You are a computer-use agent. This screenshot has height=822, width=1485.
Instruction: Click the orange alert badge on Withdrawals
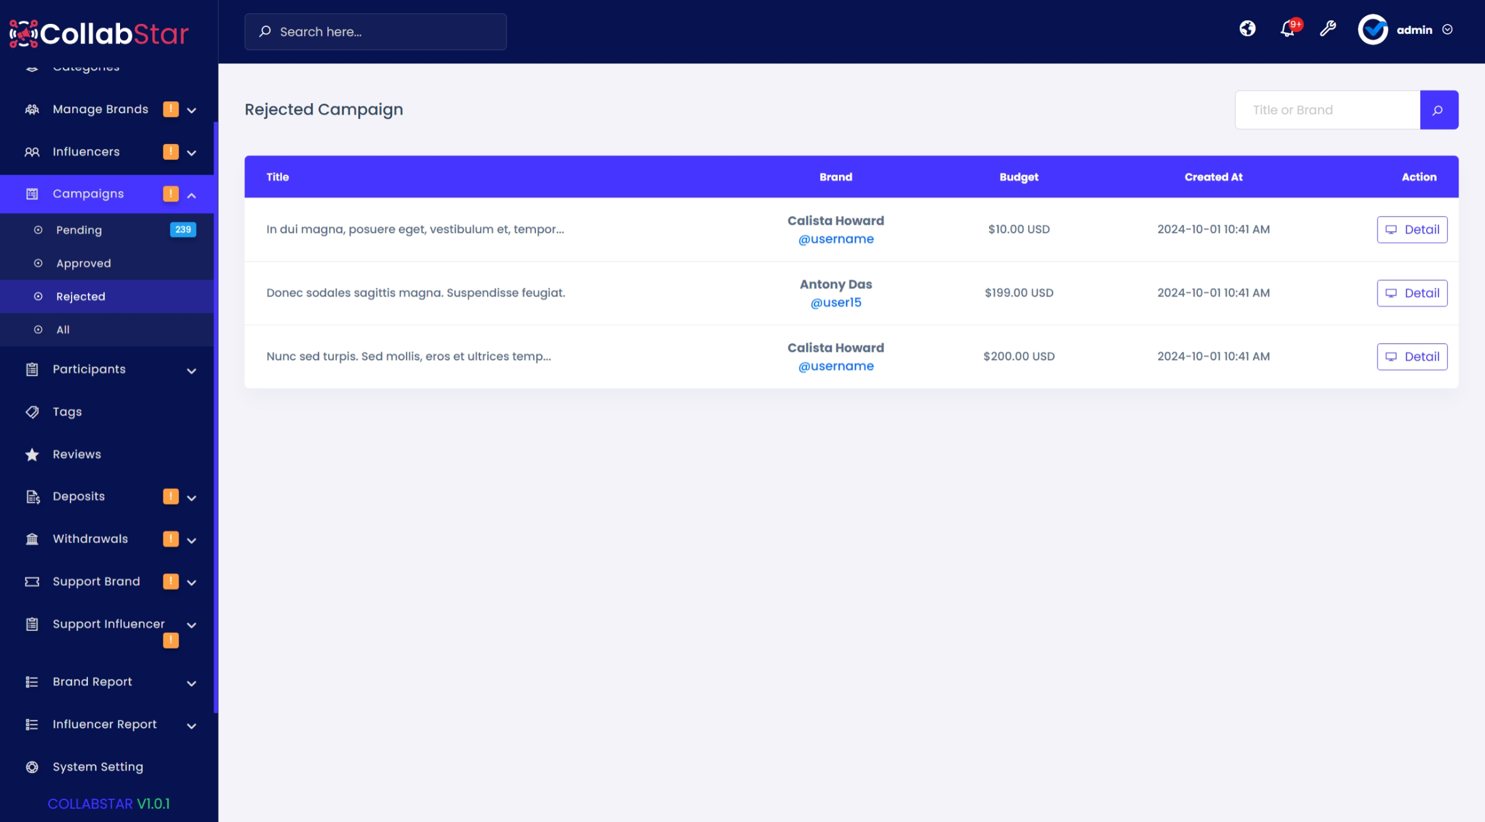[171, 539]
